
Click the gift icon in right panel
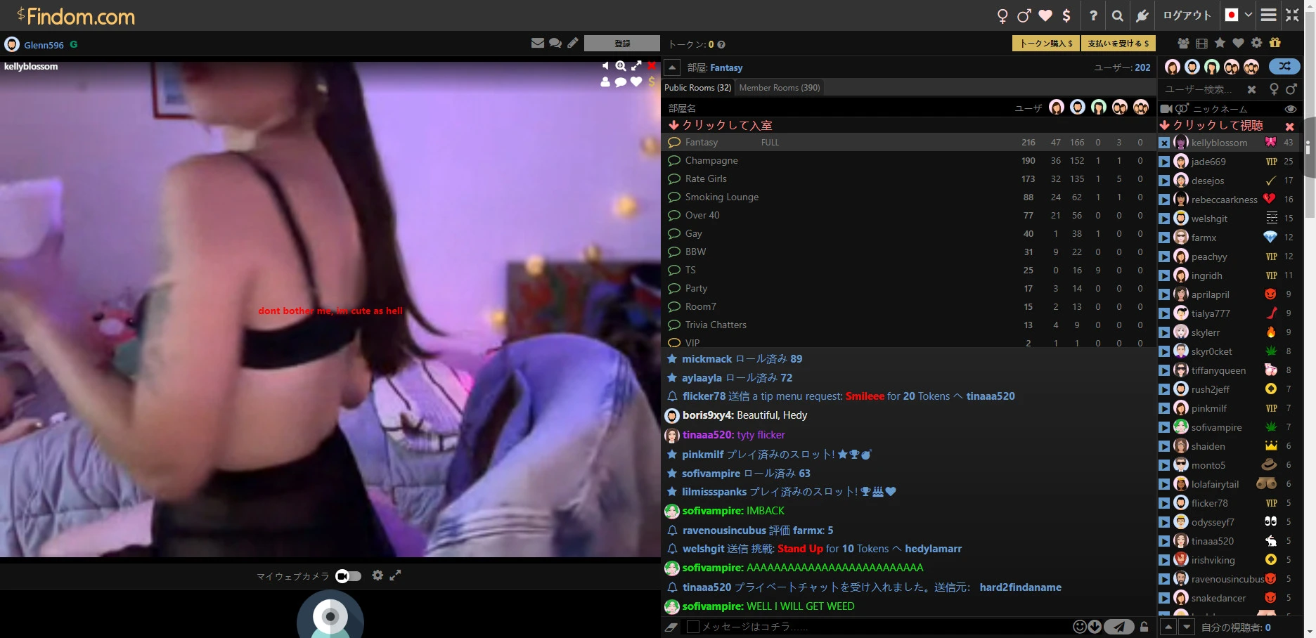[x=1275, y=44]
